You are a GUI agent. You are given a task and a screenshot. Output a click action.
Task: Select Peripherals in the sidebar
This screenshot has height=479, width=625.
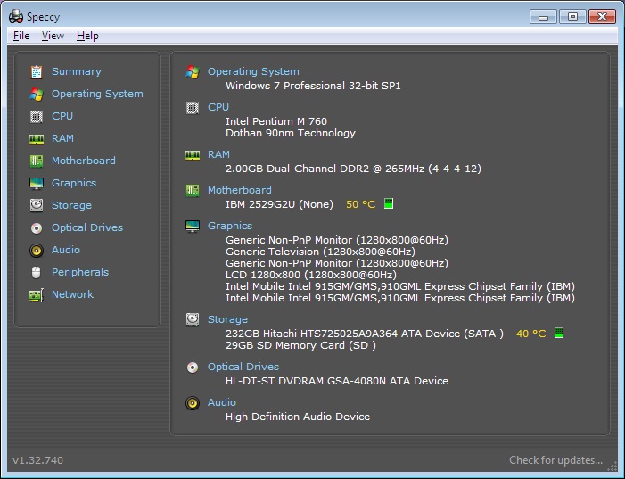[x=80, y=272]
